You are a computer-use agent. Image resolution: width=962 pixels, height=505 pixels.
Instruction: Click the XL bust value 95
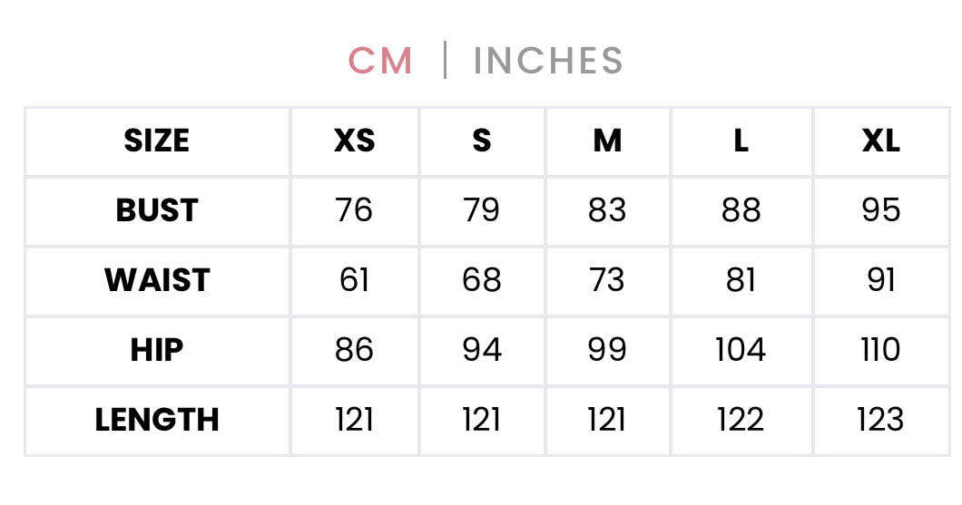coord(880,210)
